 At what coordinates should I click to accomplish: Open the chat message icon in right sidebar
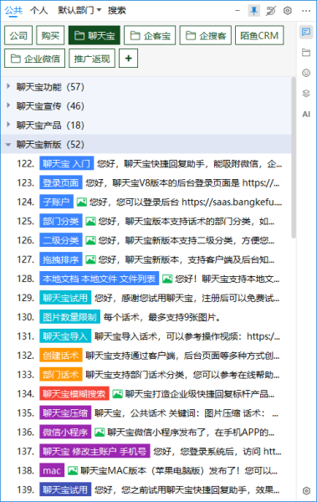306,32
